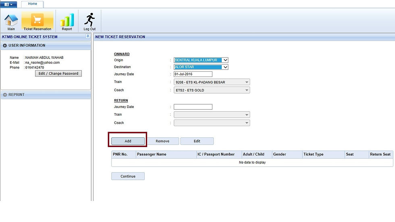Open the onward Coach dropdown ETS2 - ETS GOLD

click(212, 90)
